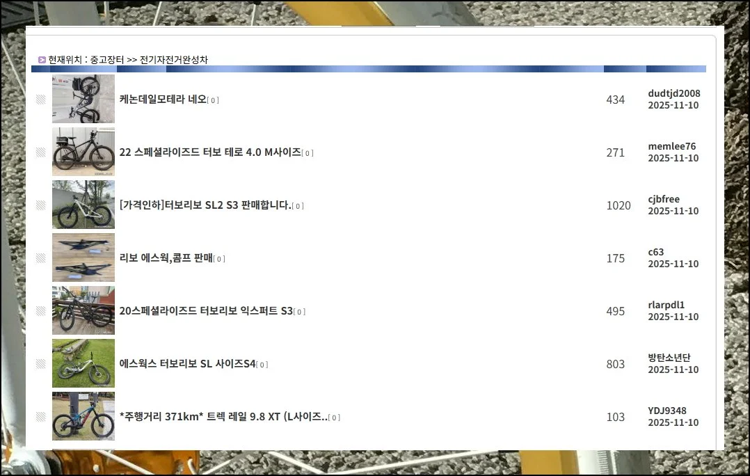View seller profile dudtjd2008
Image resolution: width=750 pixels, height=476 pixels.
click(x=673, y=93)
